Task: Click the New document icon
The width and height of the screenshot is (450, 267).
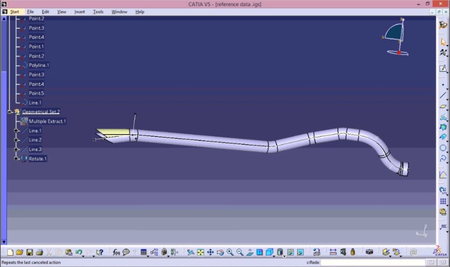Action: tap(10, 252)
